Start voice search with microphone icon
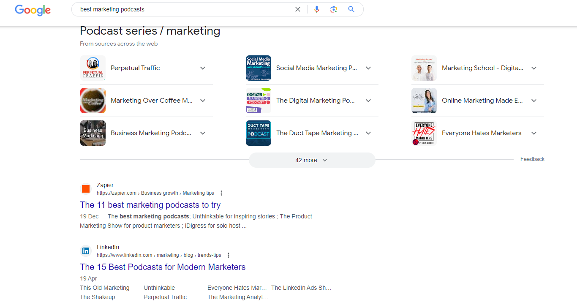The width and height of the screenshot is (577, 305). (x=317, y=9)
